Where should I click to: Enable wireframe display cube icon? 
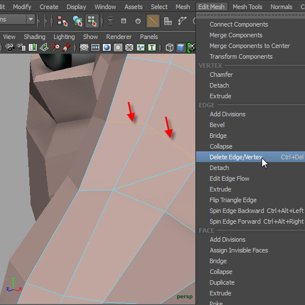pos(169,47)
